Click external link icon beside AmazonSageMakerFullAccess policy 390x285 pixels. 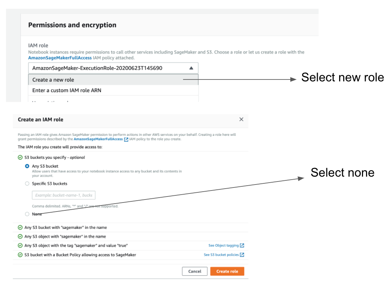126,139
